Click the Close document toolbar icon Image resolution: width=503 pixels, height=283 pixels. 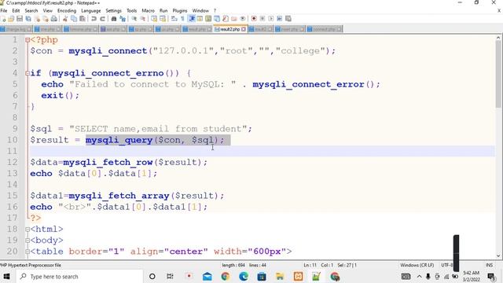coord(38,19)
